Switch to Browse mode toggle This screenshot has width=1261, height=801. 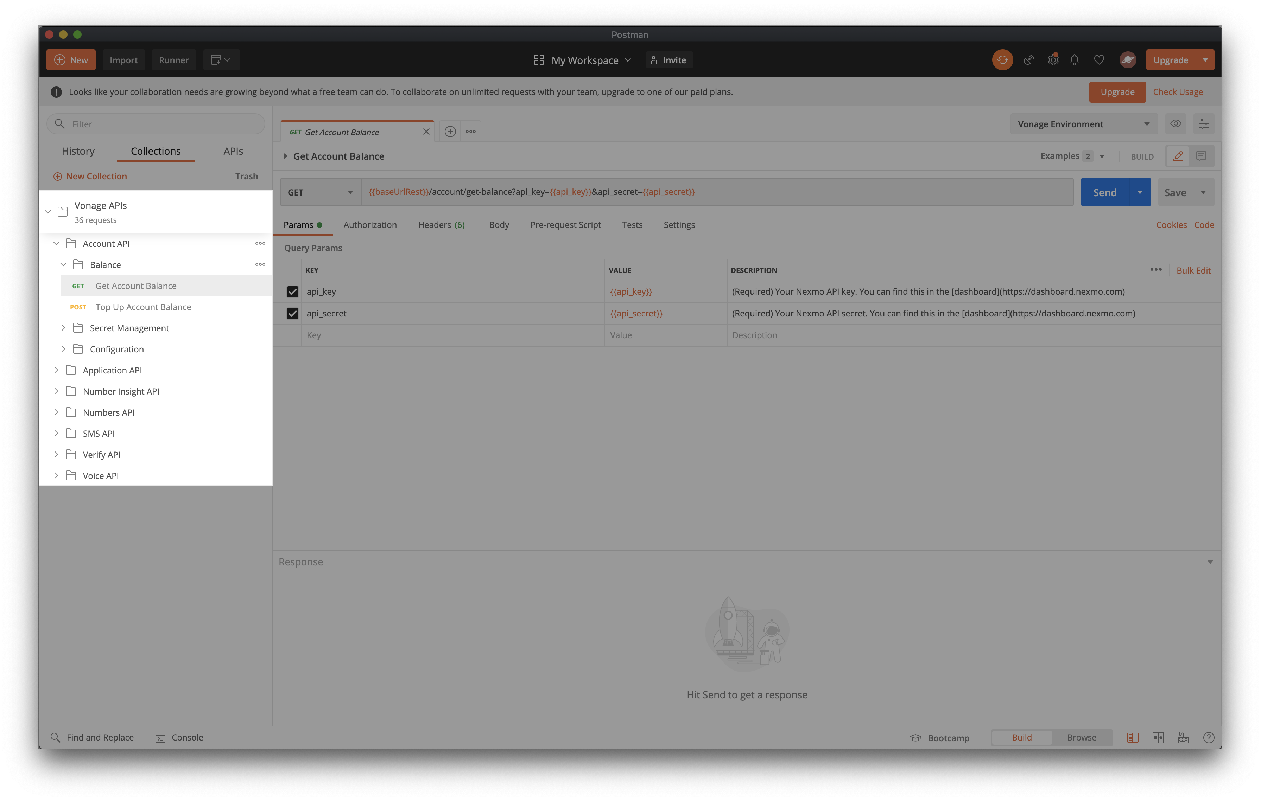coord(1081,737)
